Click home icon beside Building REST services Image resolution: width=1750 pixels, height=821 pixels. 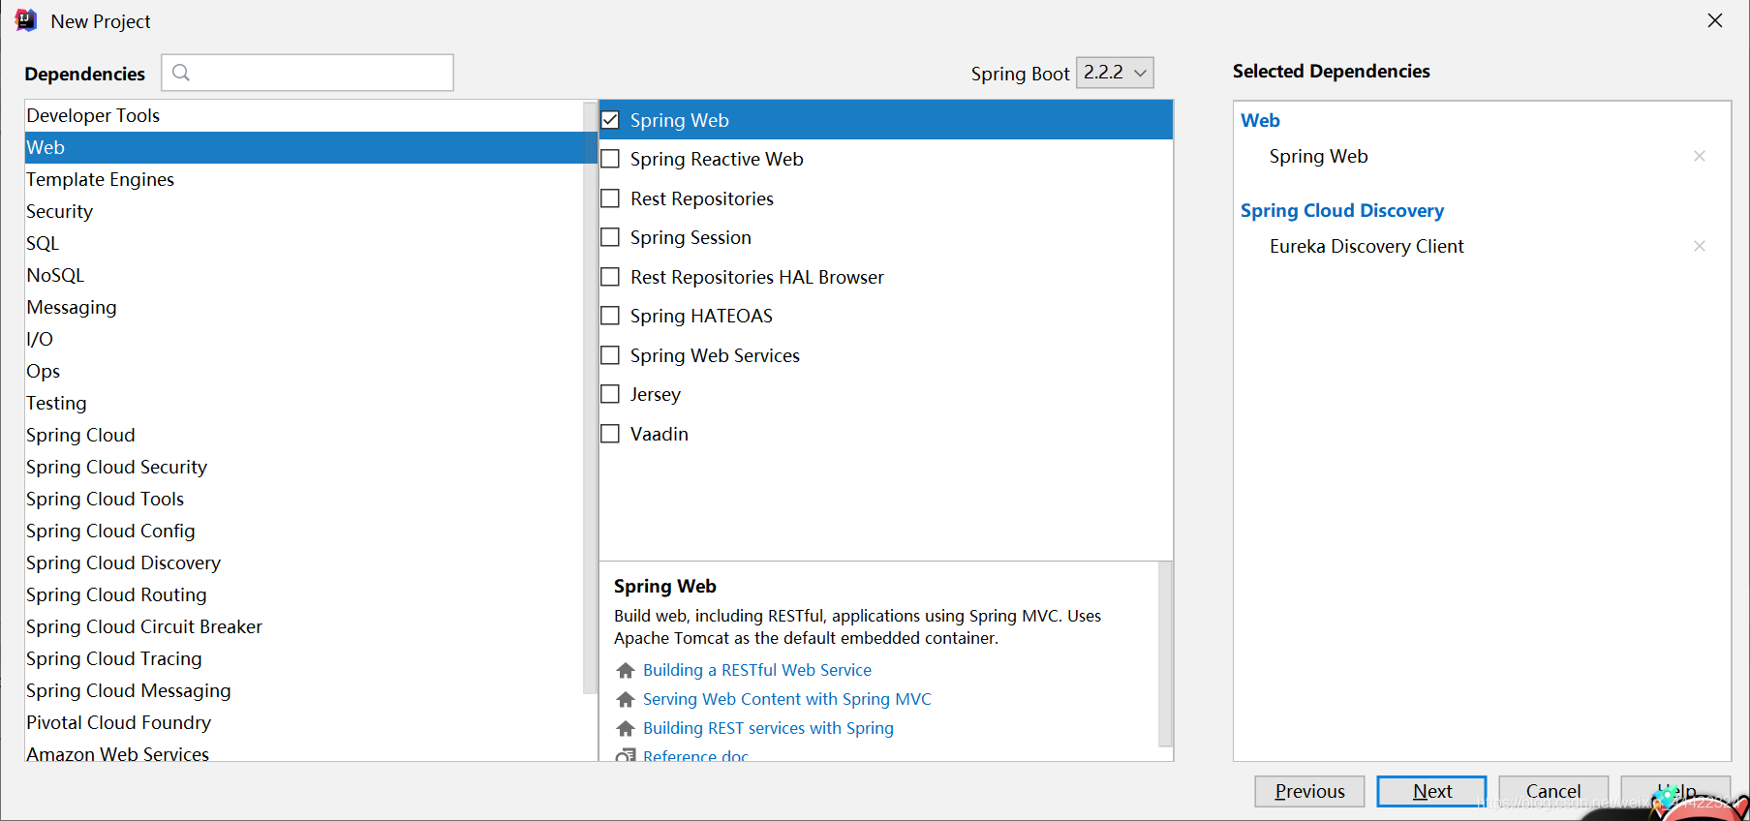(626, 728)
